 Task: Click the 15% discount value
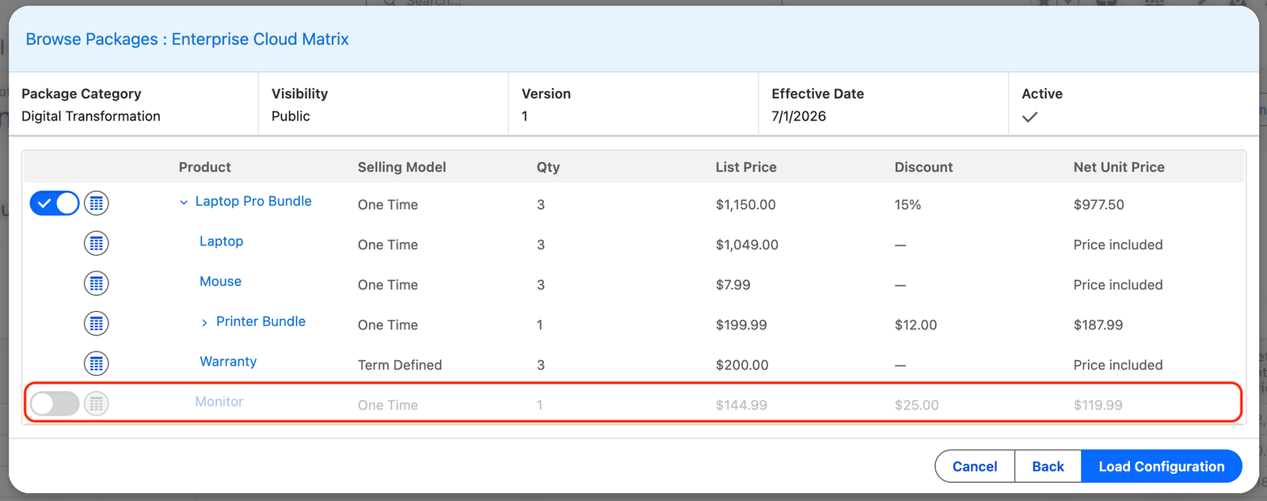[x=907, y=204]
